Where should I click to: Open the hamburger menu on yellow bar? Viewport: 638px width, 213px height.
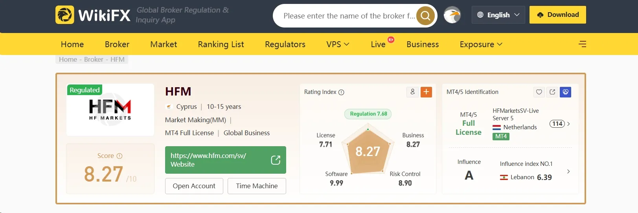point(583,44)
